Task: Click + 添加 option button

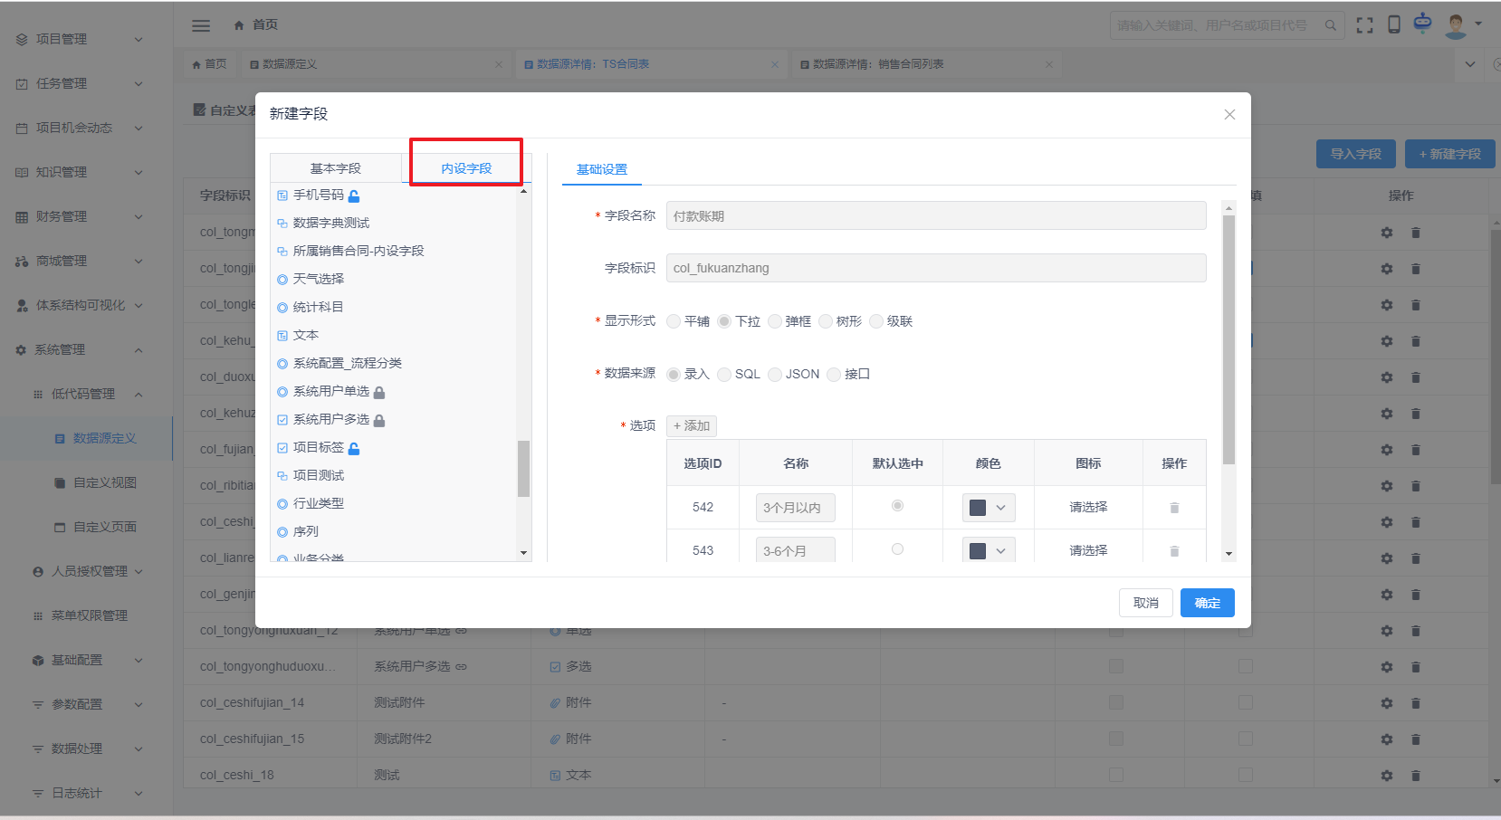Action: click(692, 425)
